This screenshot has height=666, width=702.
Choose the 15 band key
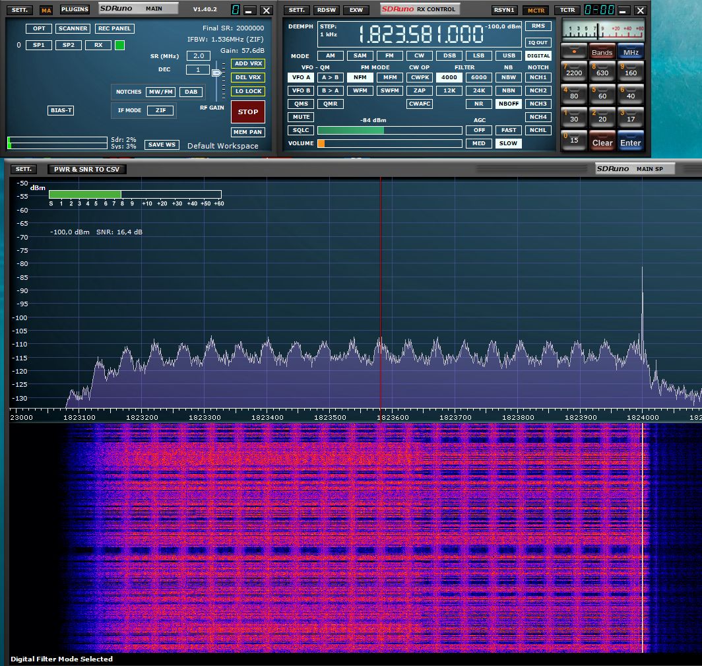(x=574, y=141)
